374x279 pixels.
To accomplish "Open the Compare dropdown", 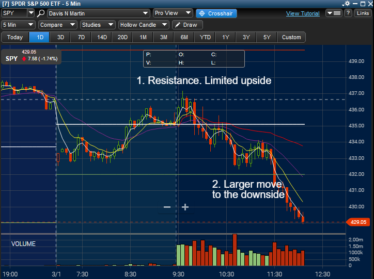I will click(58, 25).
